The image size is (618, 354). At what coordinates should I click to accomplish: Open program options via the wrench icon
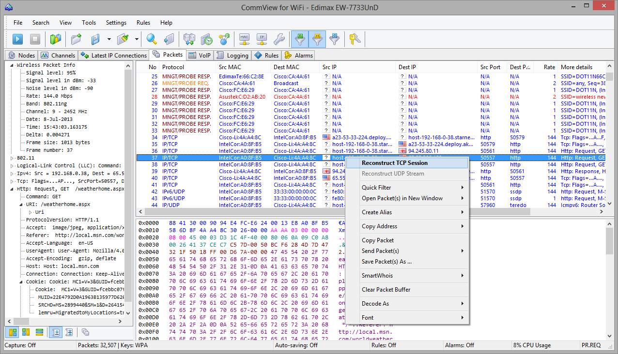click(279, 39)
